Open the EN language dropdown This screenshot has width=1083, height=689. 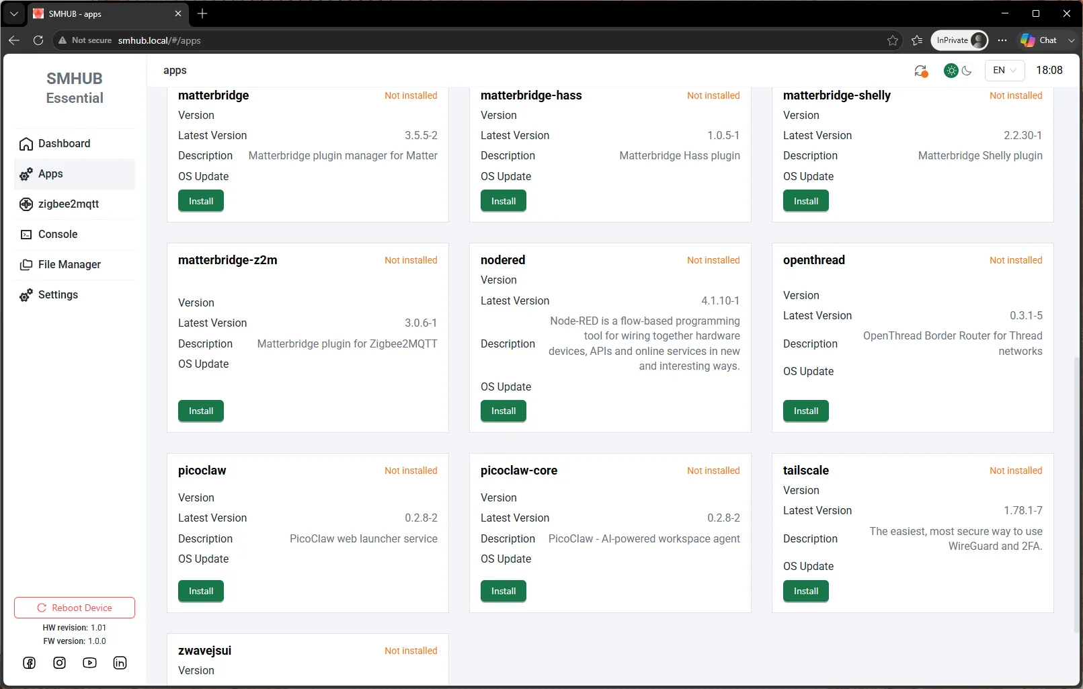pos(1004,70)
